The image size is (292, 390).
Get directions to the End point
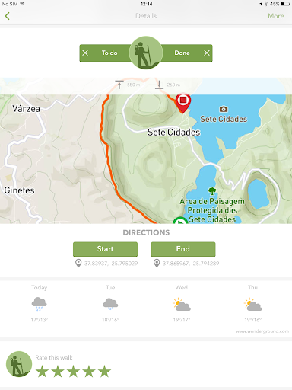click(183, 249)
